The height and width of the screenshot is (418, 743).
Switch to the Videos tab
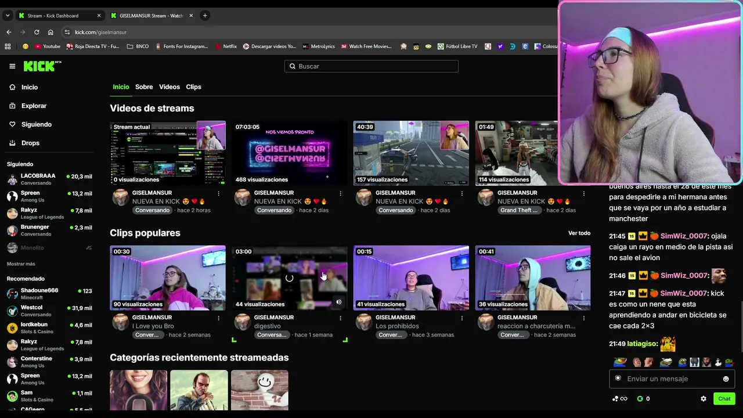pos(169,87)
